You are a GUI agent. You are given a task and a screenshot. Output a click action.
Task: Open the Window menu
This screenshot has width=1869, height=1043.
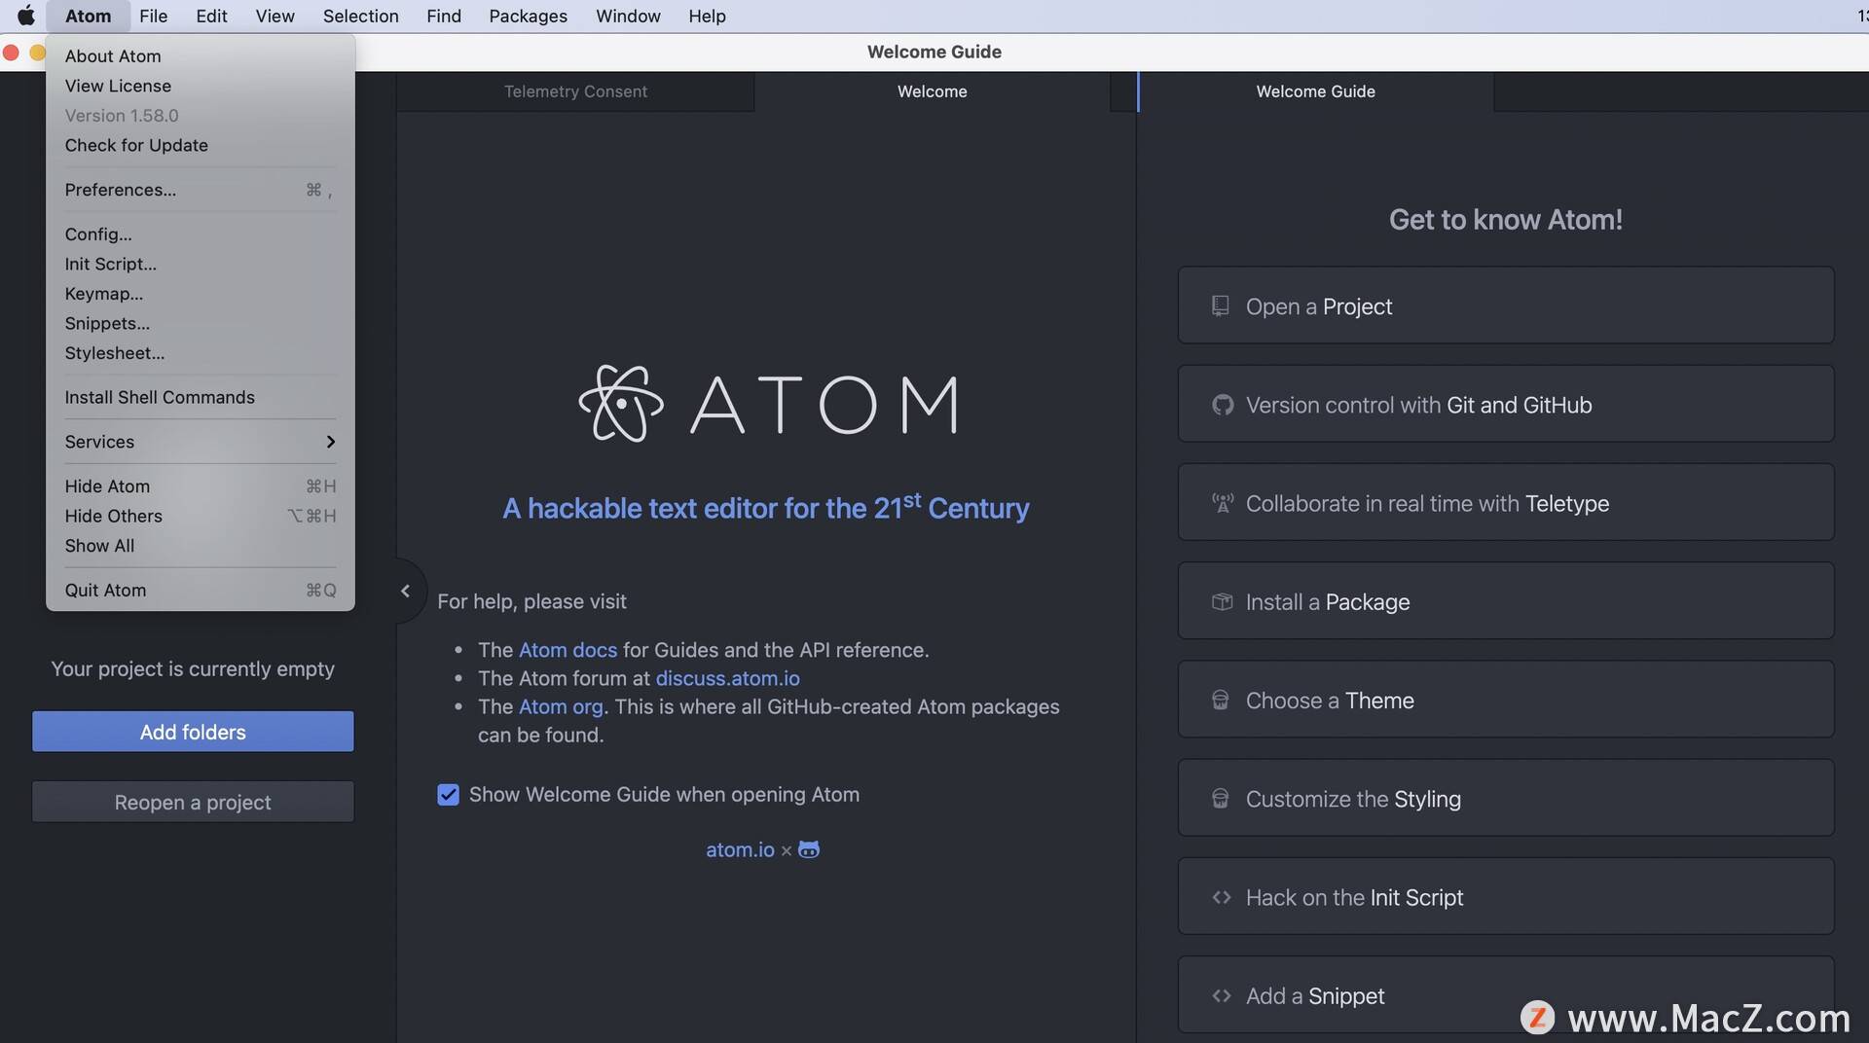pos(628,16)
